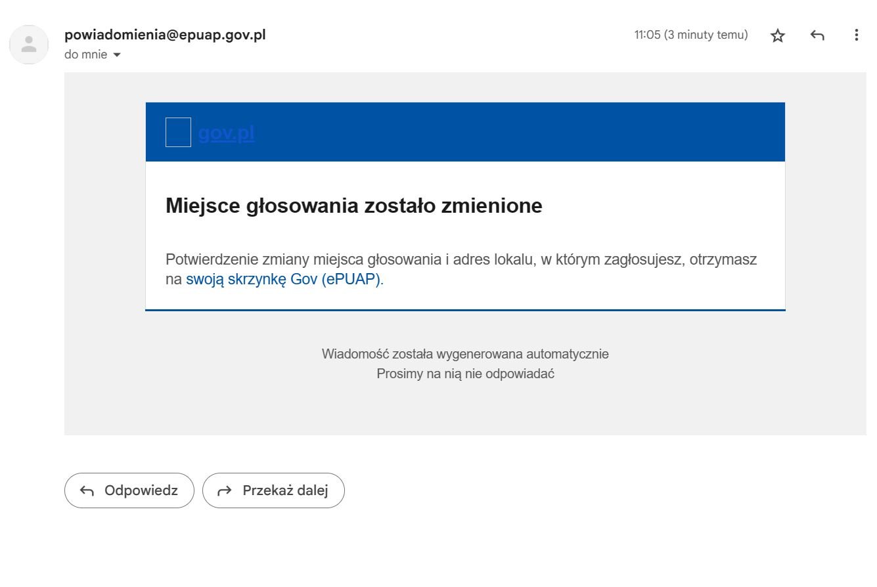The height and width of the screenshot is (587, 877).
Task: Click text 'Wiadomość została wygenerowana automatycznie'
Action: coord(465,354)
